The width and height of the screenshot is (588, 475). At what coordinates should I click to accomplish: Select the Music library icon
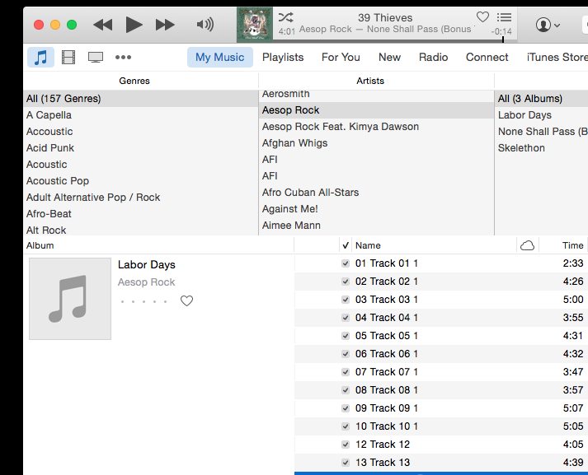point(41,58)
